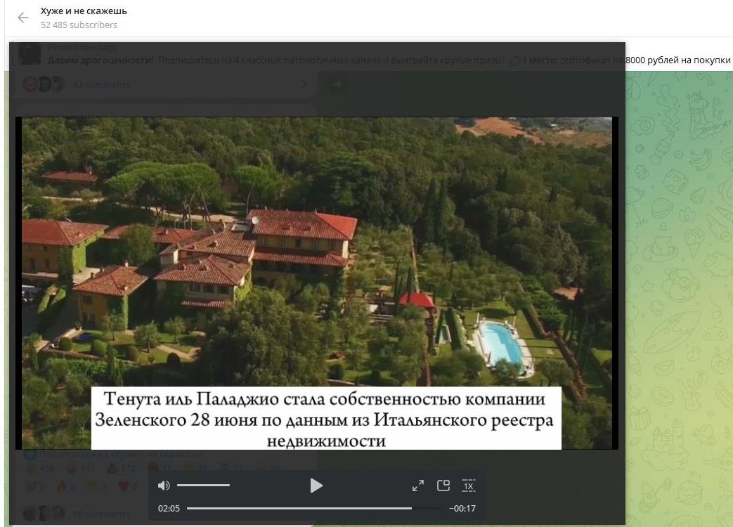Adjust the volume level slider
The height and width of the screenshot is (527, 733).
click(203, 486)
